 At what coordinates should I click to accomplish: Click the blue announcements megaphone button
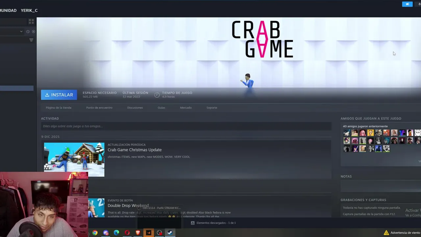407,4
